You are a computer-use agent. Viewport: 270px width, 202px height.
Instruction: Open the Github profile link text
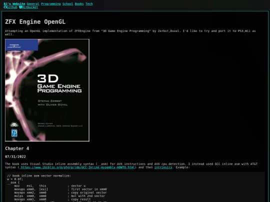pos(12,7)
